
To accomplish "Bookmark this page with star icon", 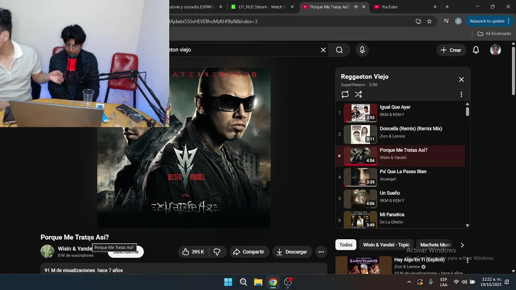I will [429, 21].
